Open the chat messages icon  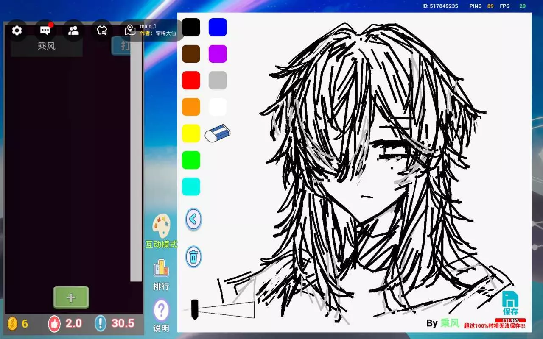[45, 31]
